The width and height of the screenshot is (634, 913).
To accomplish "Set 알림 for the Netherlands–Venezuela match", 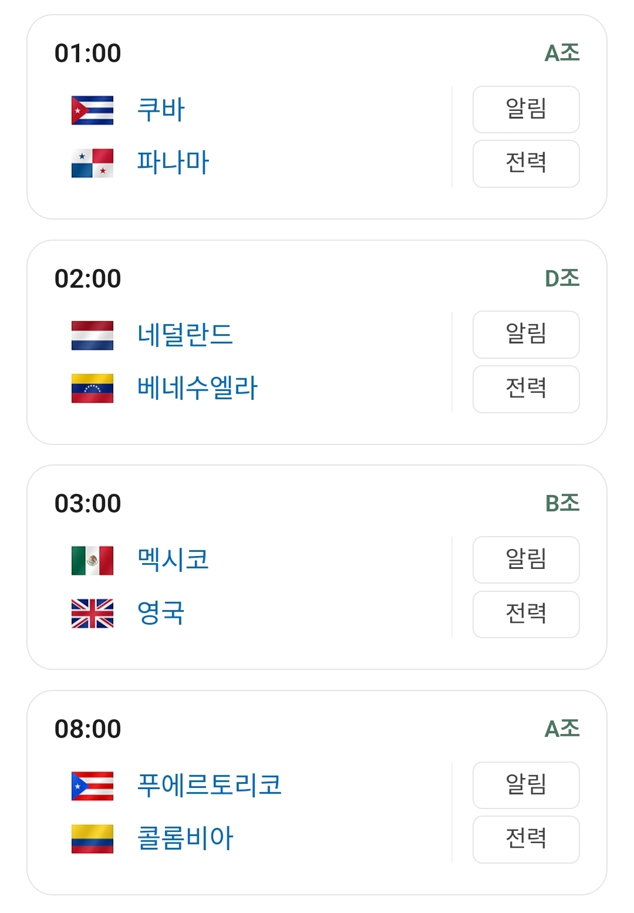I will 525,335.
